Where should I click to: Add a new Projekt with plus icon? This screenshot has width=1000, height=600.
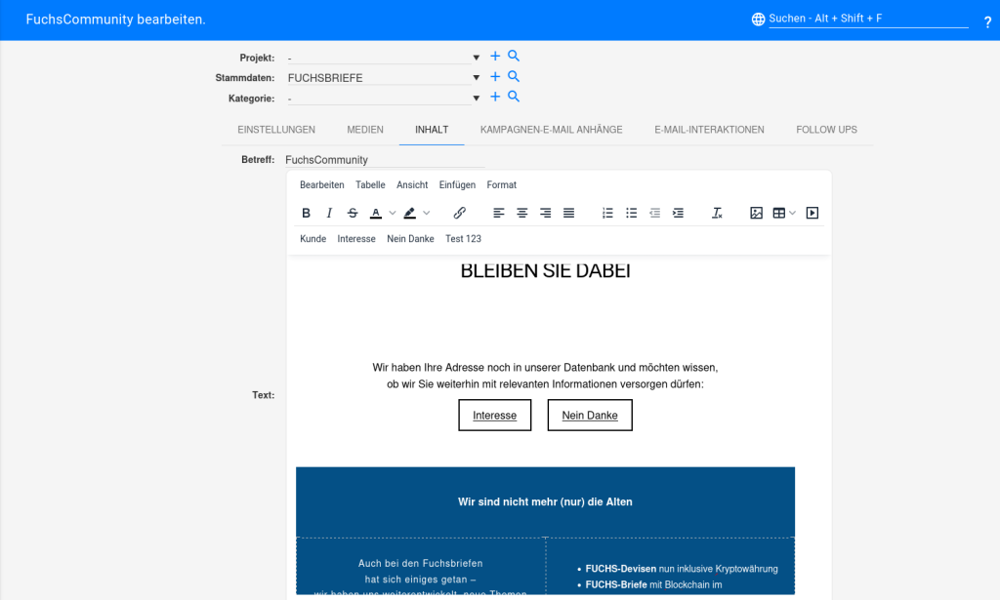tap(495, 56)
